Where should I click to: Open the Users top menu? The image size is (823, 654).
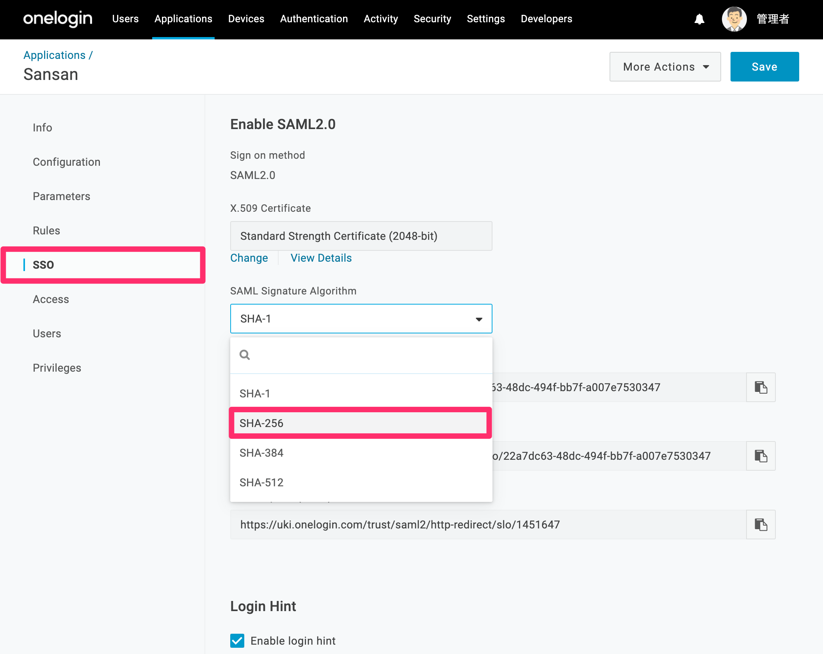click(125, 19)
